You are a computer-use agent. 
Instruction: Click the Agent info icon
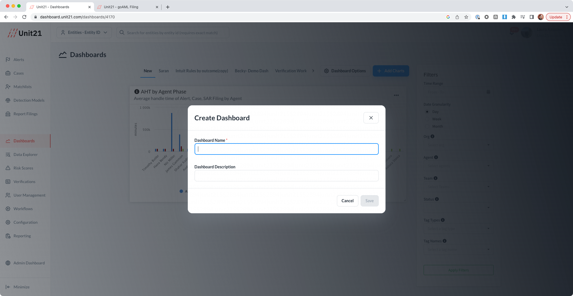click(436, 157)
